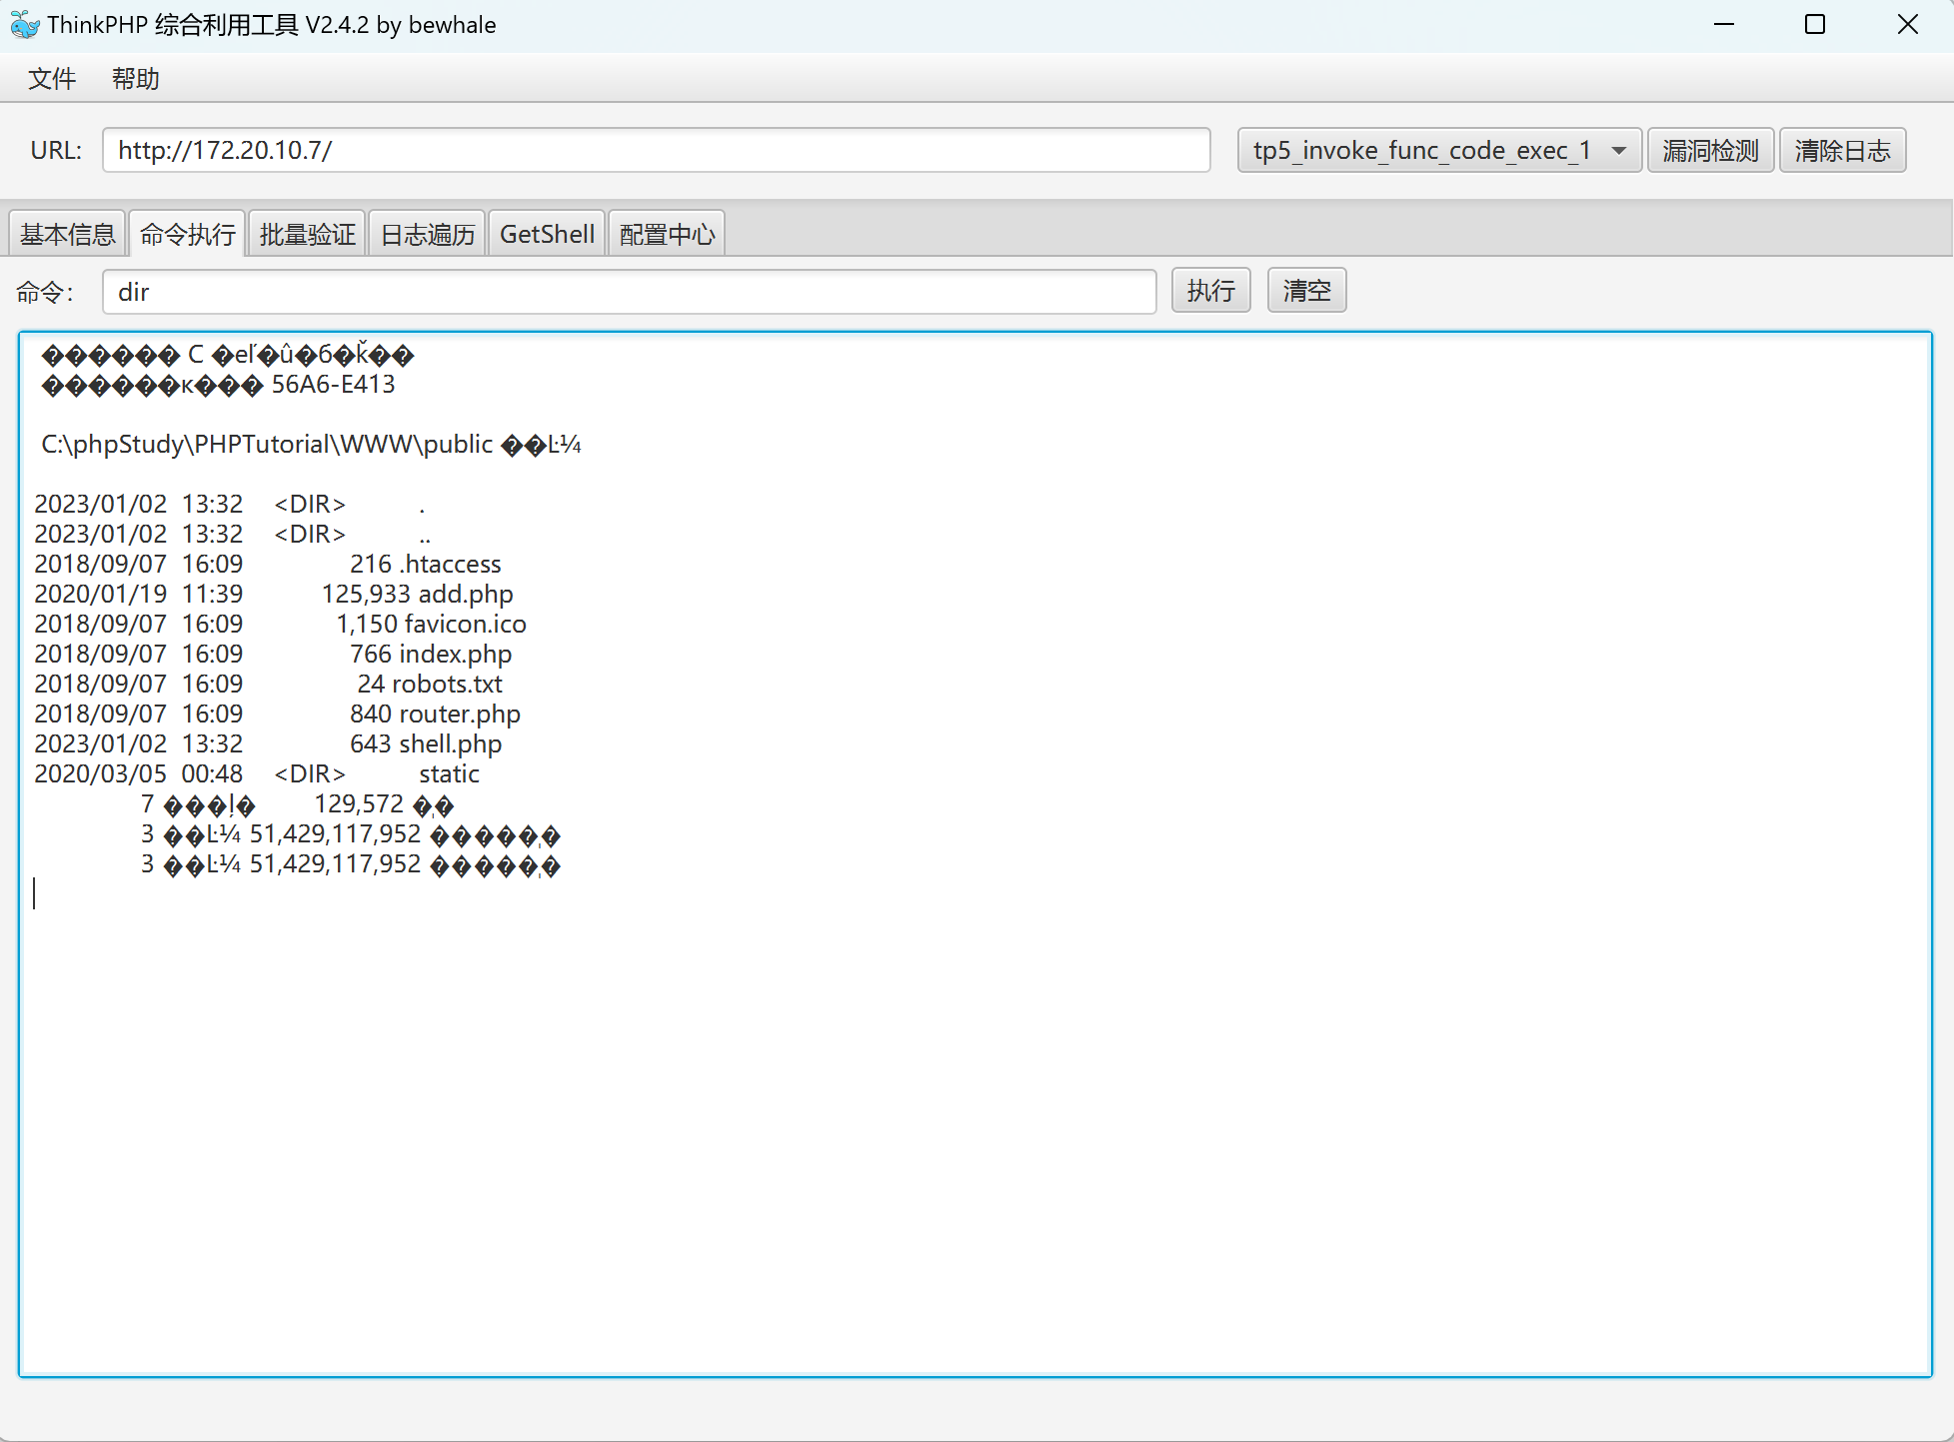Run the command with 执行 button

point(1210,291)
